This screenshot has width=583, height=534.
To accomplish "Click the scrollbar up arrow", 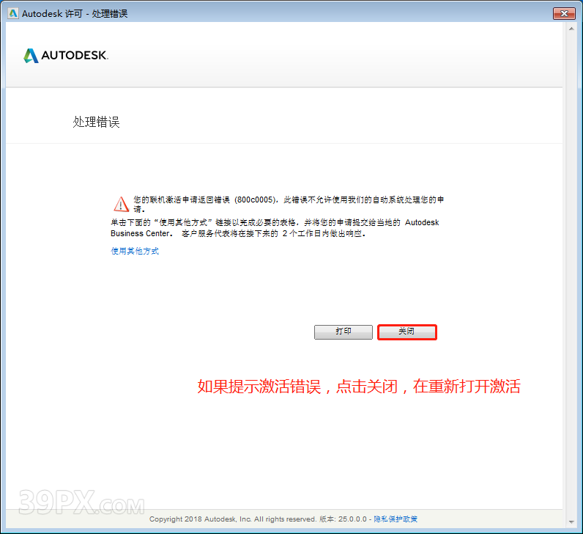I will click(x=570, y=29).
